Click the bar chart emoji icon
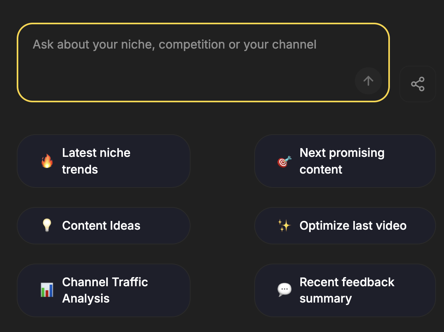Screen dimensions: 444x332 coord(47,290)
